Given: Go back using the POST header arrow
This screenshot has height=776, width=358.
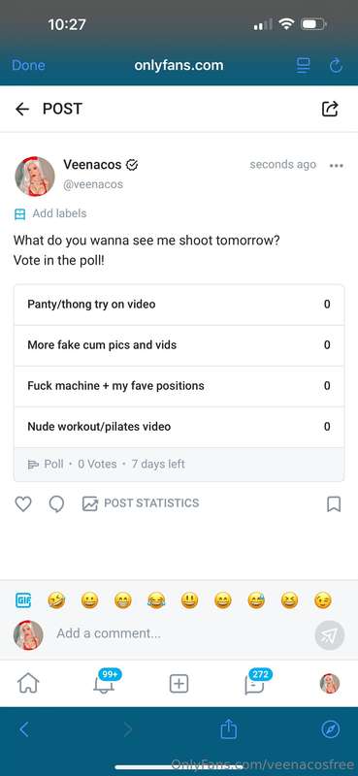Looking at the screenshot, I should (x=21, y=109).
